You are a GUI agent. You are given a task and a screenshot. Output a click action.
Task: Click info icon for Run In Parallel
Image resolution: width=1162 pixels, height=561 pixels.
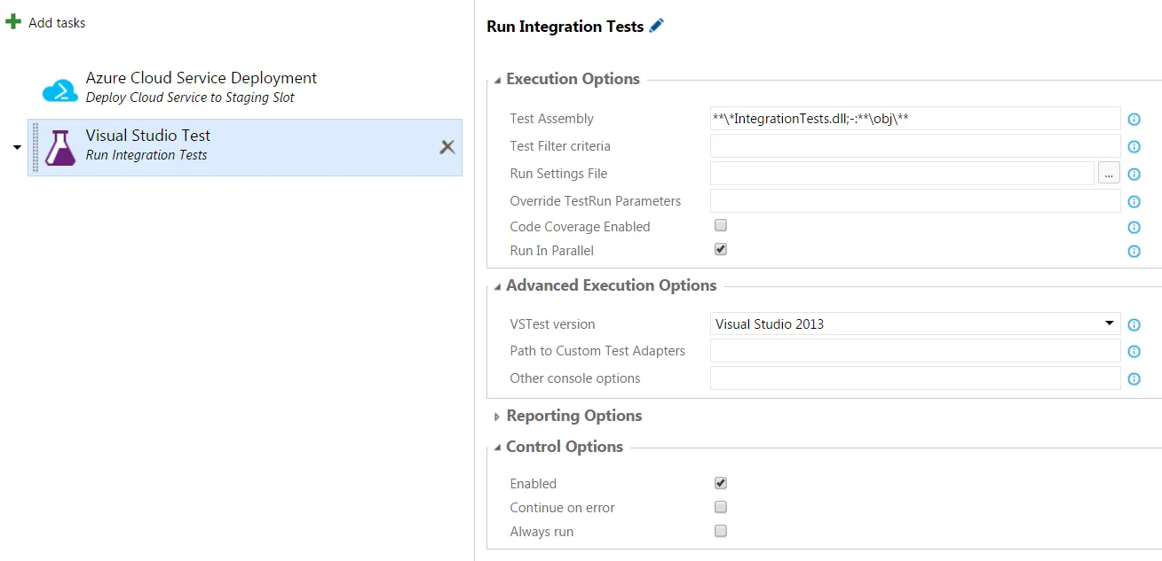click(1134, 252)
